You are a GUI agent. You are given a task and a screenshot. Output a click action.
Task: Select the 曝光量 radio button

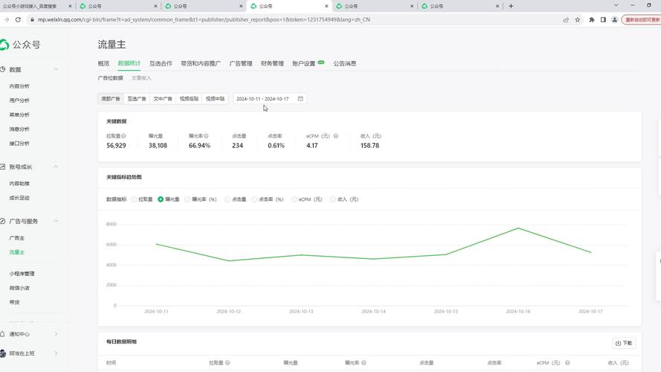pyautogui.click(x=161, y=199)
